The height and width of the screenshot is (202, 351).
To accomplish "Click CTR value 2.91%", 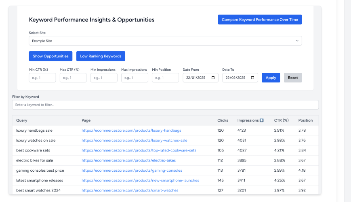I will coord(279,130).
